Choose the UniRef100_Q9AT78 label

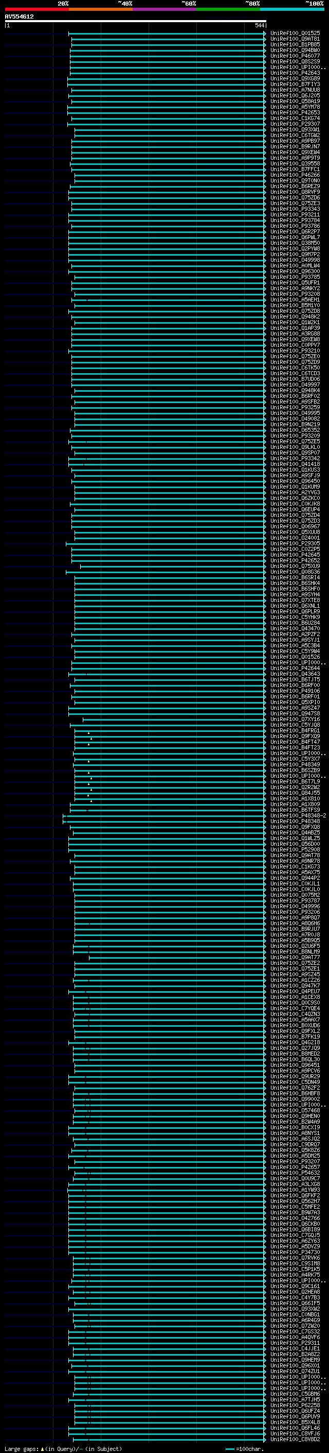(x=295, y=855)
